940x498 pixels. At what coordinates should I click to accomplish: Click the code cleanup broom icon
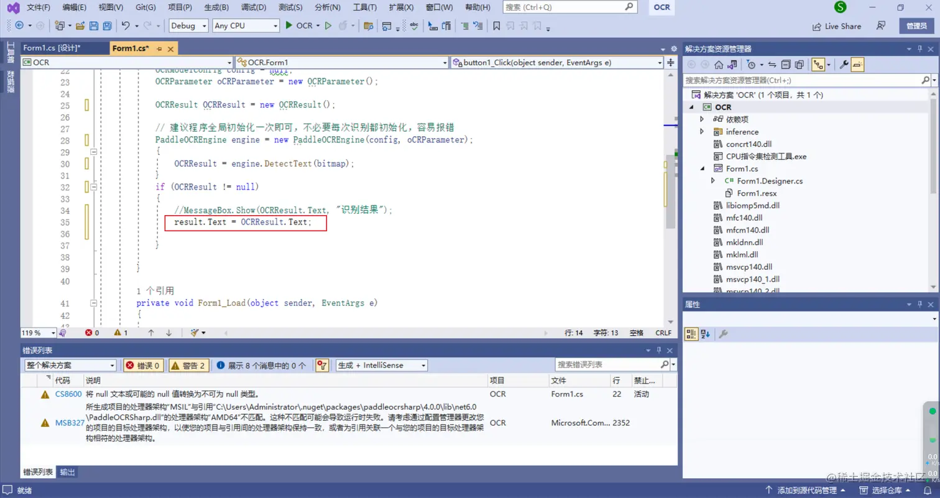[x=196, y=333]
